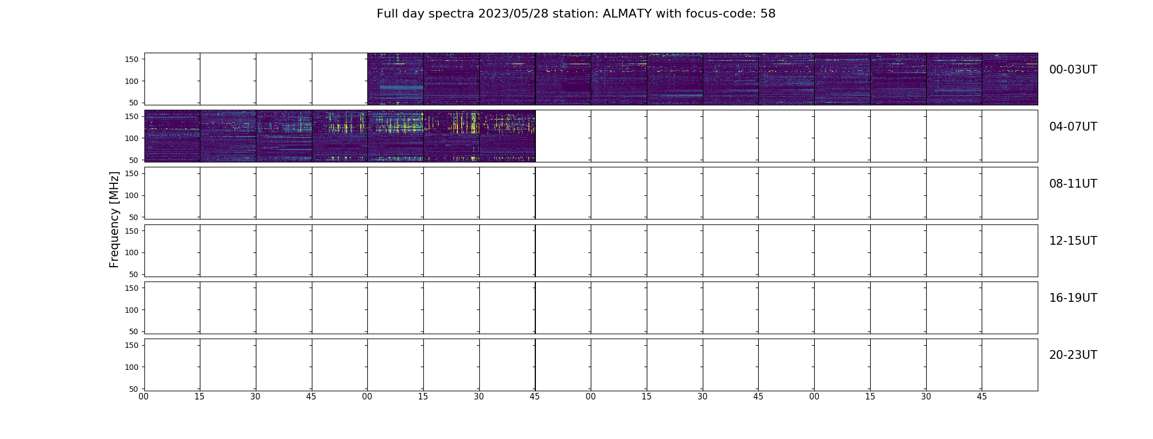Click the '150' tick in the 16-19UT row
1153x439 pixels.
(x=132, y=288)
